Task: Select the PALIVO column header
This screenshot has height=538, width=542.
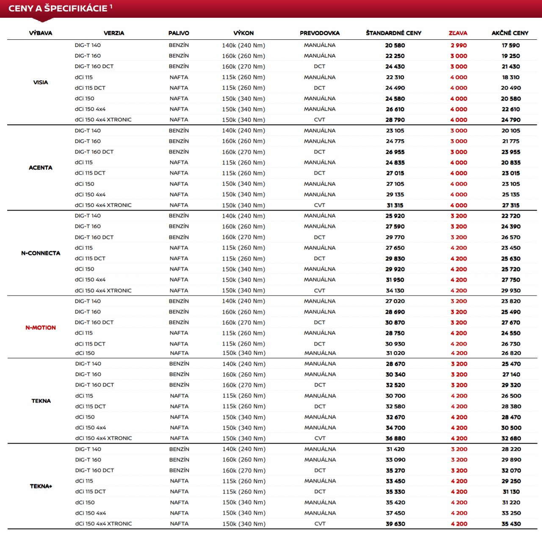Action: tap(179, 33)
